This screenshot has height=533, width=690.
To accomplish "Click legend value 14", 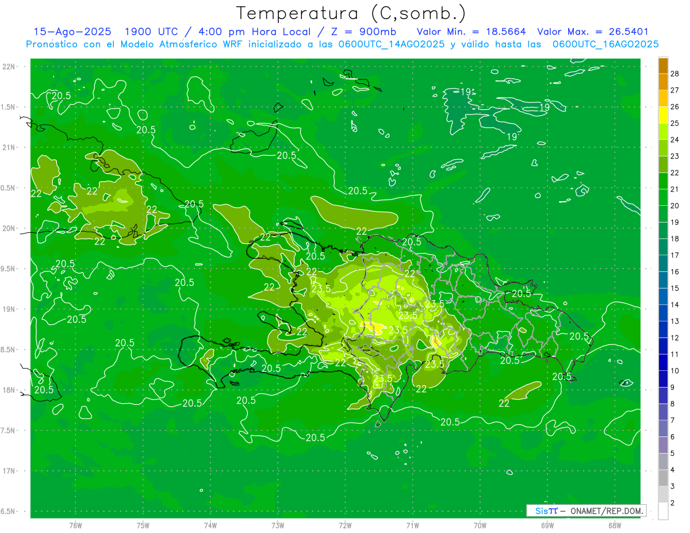I will 675,305.
